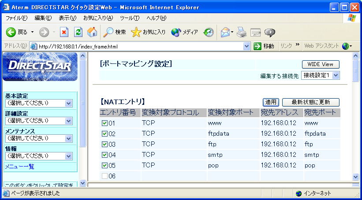Open the ファイル(F) menu

tap(16, 18)
